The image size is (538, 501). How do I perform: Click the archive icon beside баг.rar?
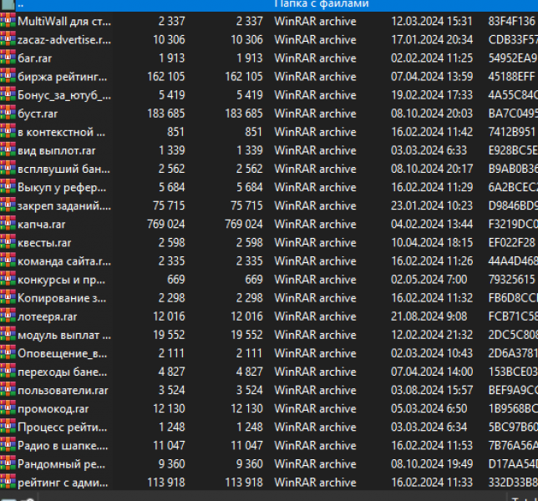pos(8,58)
